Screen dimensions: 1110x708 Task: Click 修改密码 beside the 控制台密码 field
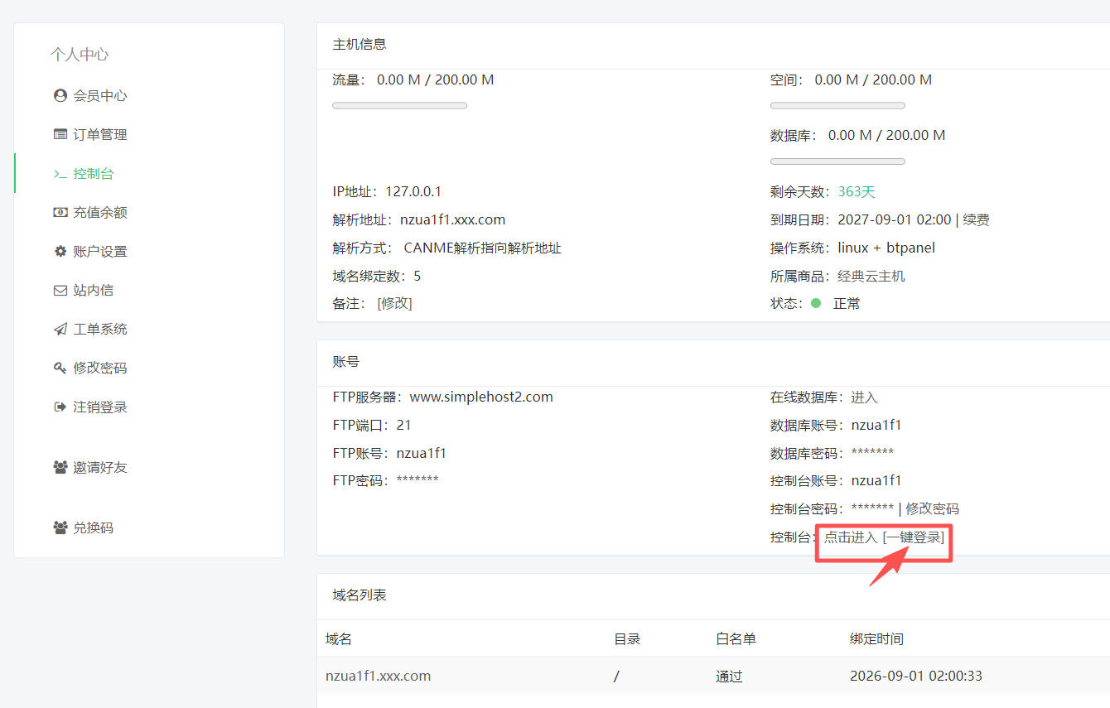tap(932, 508)
